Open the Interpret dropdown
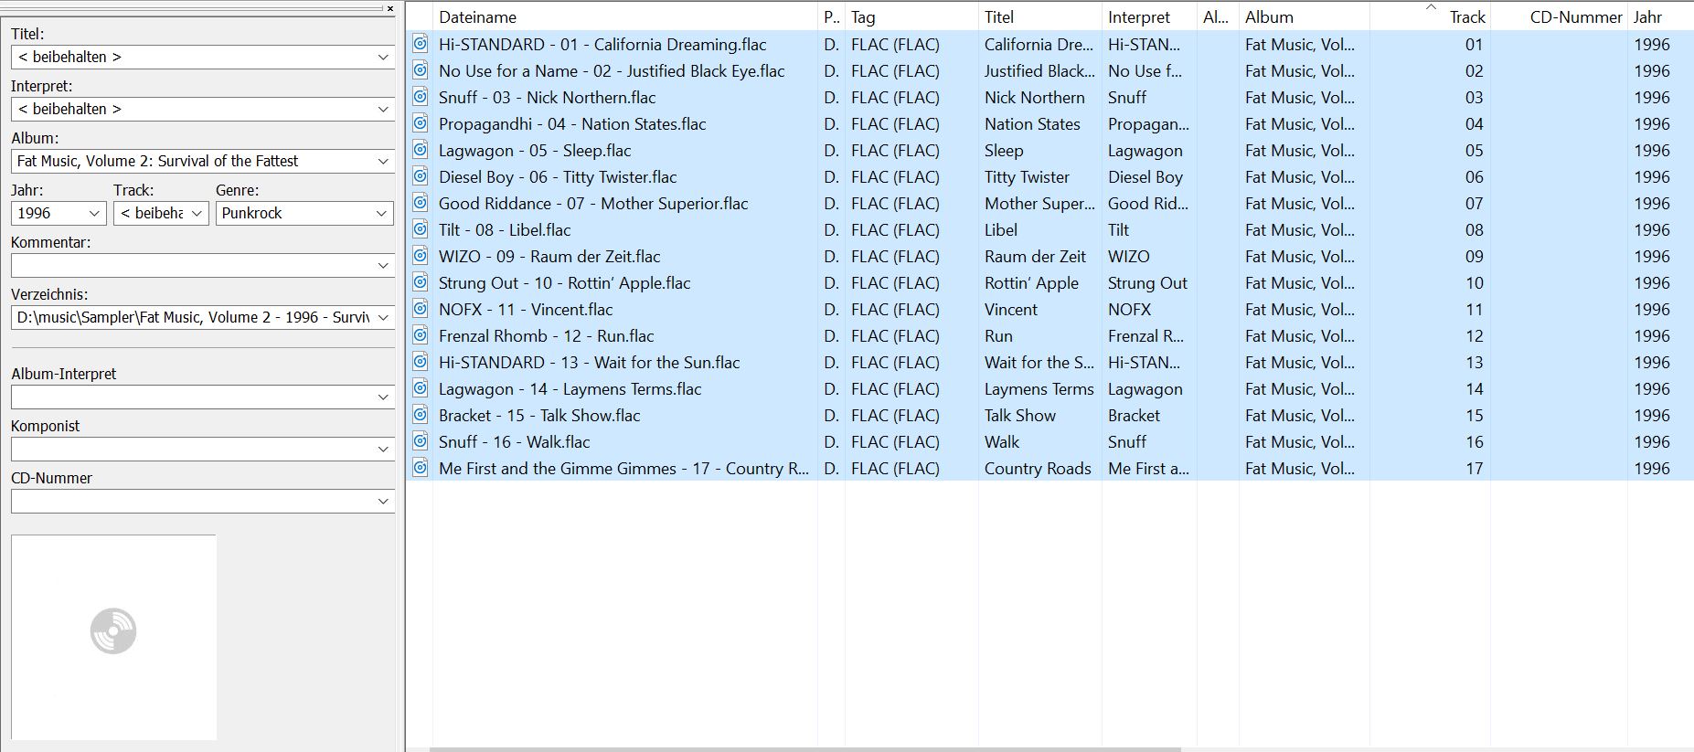Image resolution: width=1694 pixels, height=752 pixels. tap(383, 109)
